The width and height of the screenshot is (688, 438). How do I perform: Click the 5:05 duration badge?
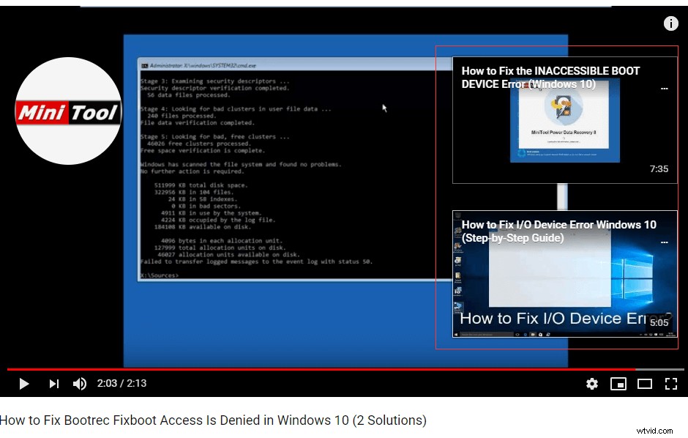[x=659, y=322]
